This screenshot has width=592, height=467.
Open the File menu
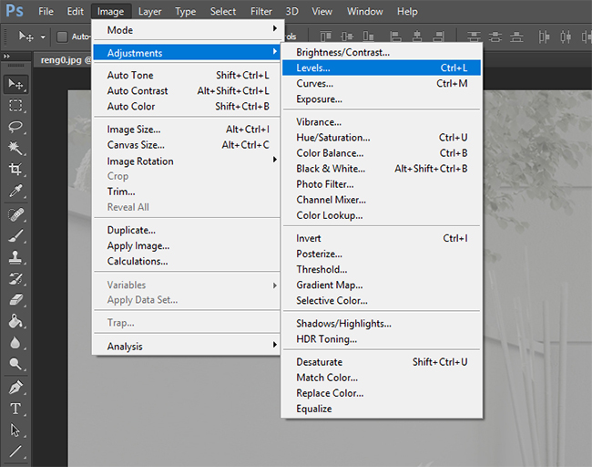coord(46,11)
